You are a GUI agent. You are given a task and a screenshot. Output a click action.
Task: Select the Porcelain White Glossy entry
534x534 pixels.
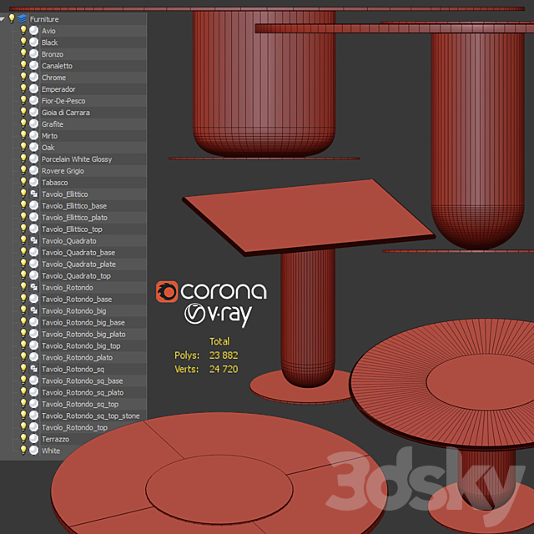click(76, 159)
